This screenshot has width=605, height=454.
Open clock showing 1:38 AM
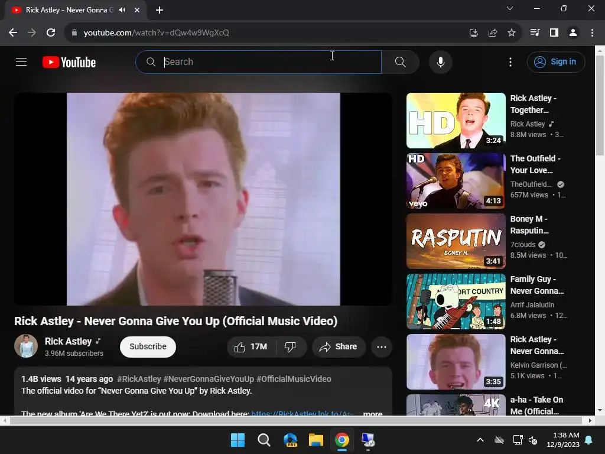(x=563, y=440)
